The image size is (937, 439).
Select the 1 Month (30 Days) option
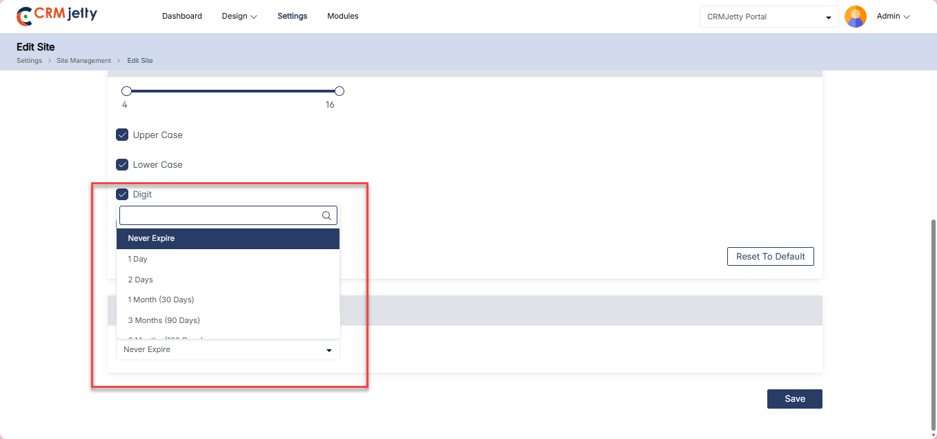(x=161, y=300)
